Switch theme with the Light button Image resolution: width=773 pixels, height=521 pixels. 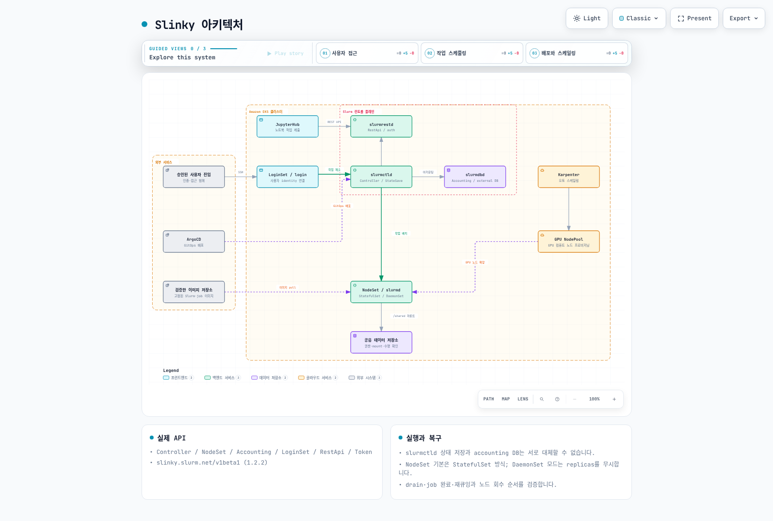coord(587,18)
